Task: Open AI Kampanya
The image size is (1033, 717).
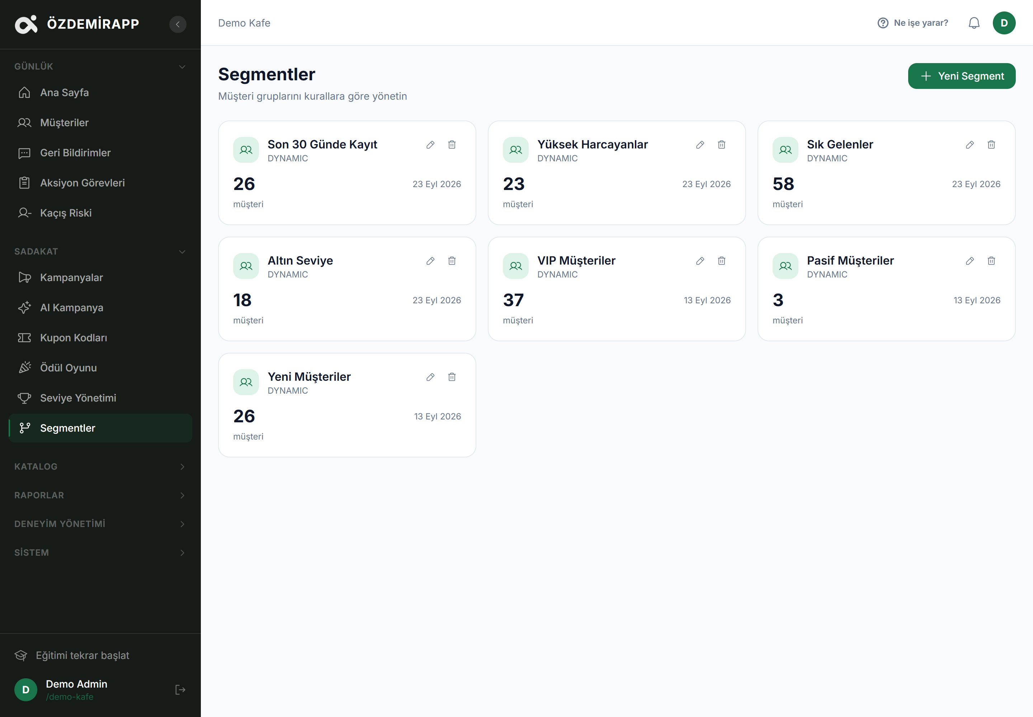Action: [x=100, y=308]
